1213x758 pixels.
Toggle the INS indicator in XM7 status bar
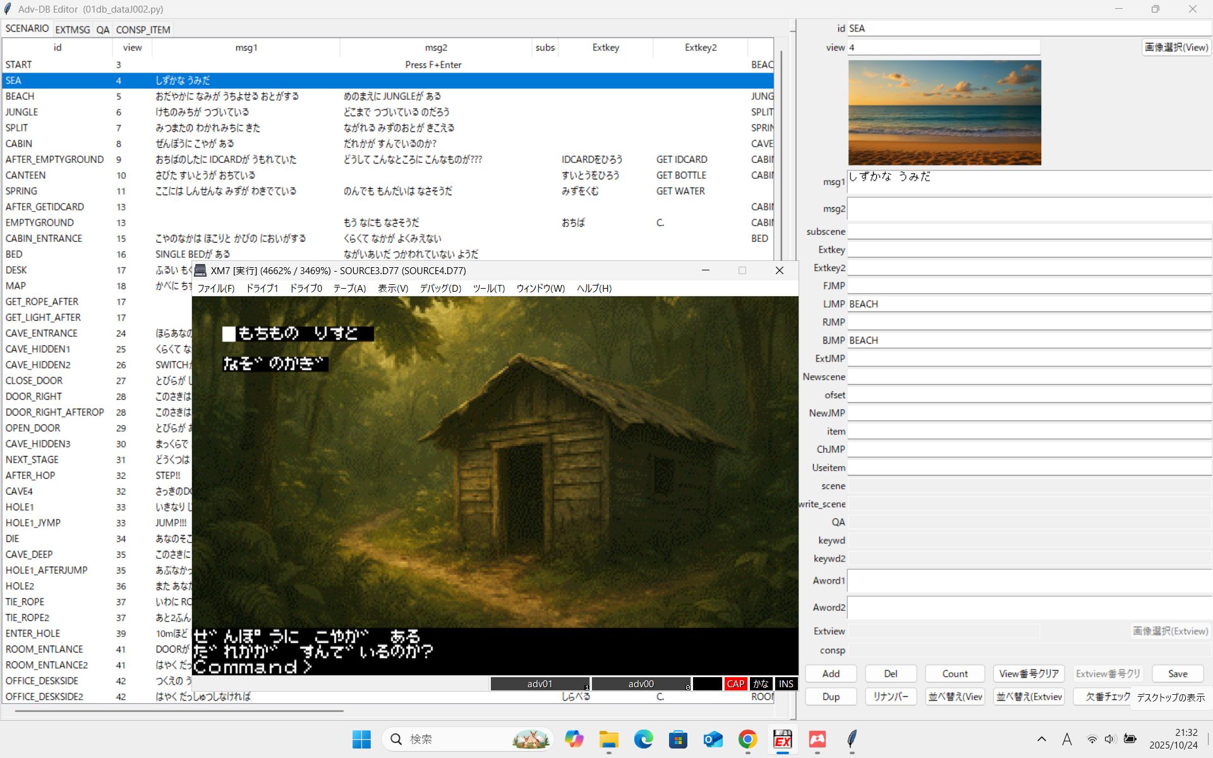[786, 683]
